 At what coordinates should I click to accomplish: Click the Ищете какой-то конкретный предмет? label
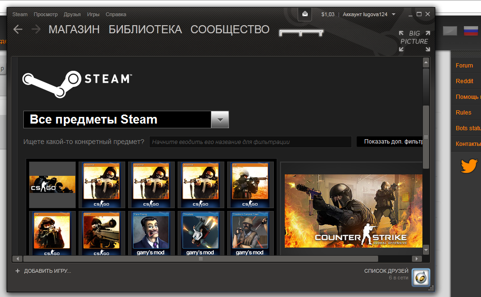click(84, 142)
